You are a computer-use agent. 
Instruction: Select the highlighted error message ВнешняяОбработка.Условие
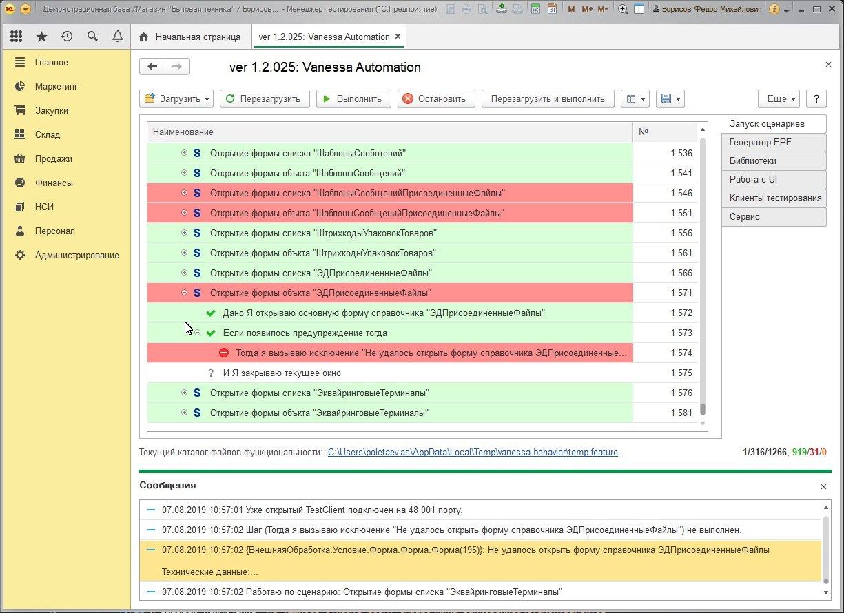point(480,561)
